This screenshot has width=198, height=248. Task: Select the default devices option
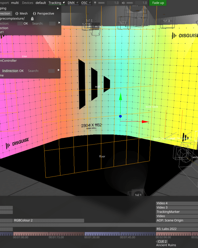(41, 3)
